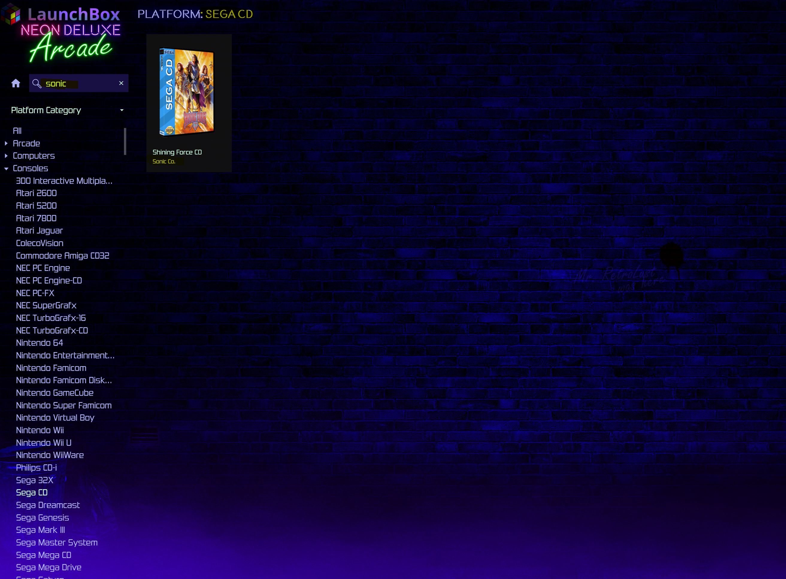Click the home icon

point(16,83)
